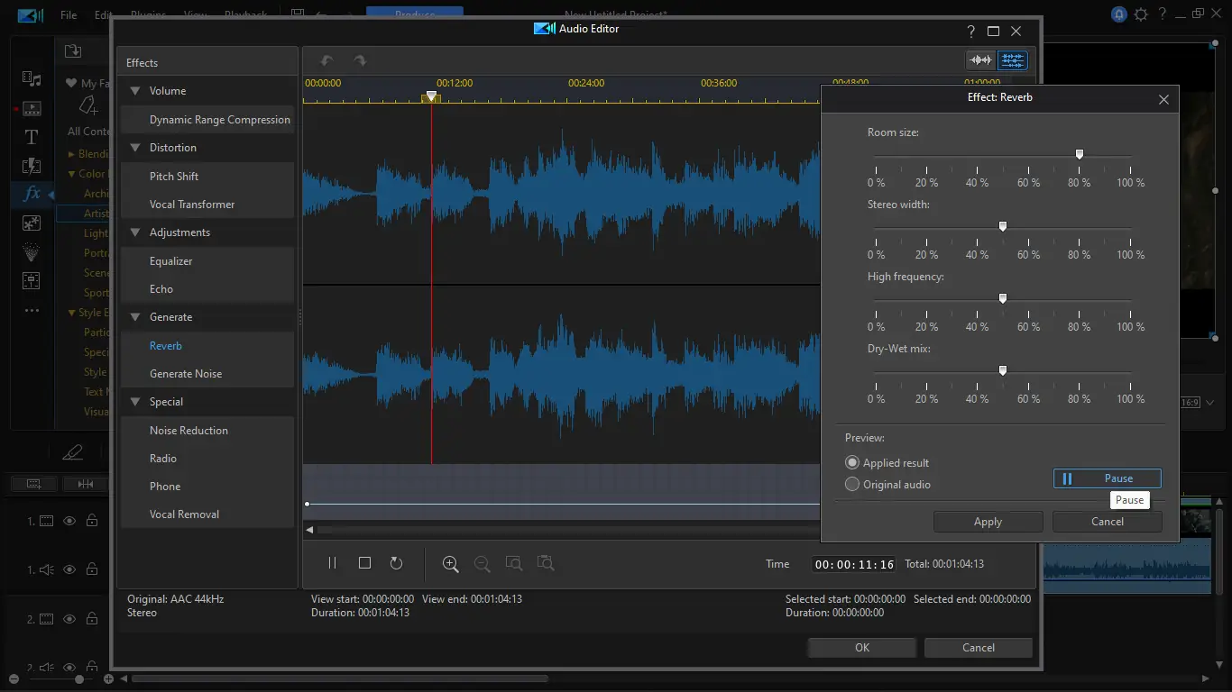Collapse the Distortion effects group
This screenshot has width=1232, height=692.
(135, 148)
